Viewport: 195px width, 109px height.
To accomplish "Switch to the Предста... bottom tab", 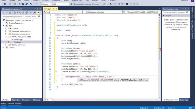I will pos(26,100).
